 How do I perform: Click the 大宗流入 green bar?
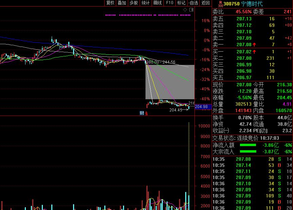click(248, 152)
